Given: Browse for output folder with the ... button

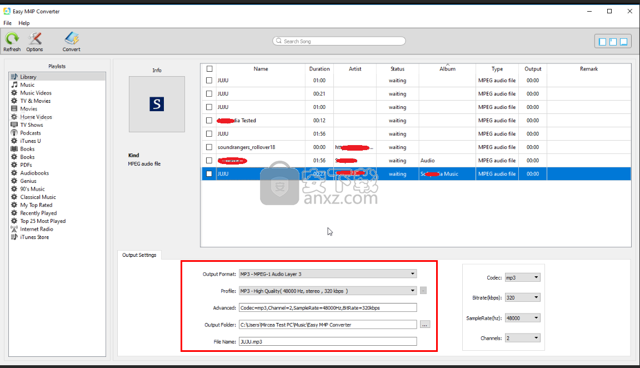Looking at the screenshot, I should (x=425, y=325).
